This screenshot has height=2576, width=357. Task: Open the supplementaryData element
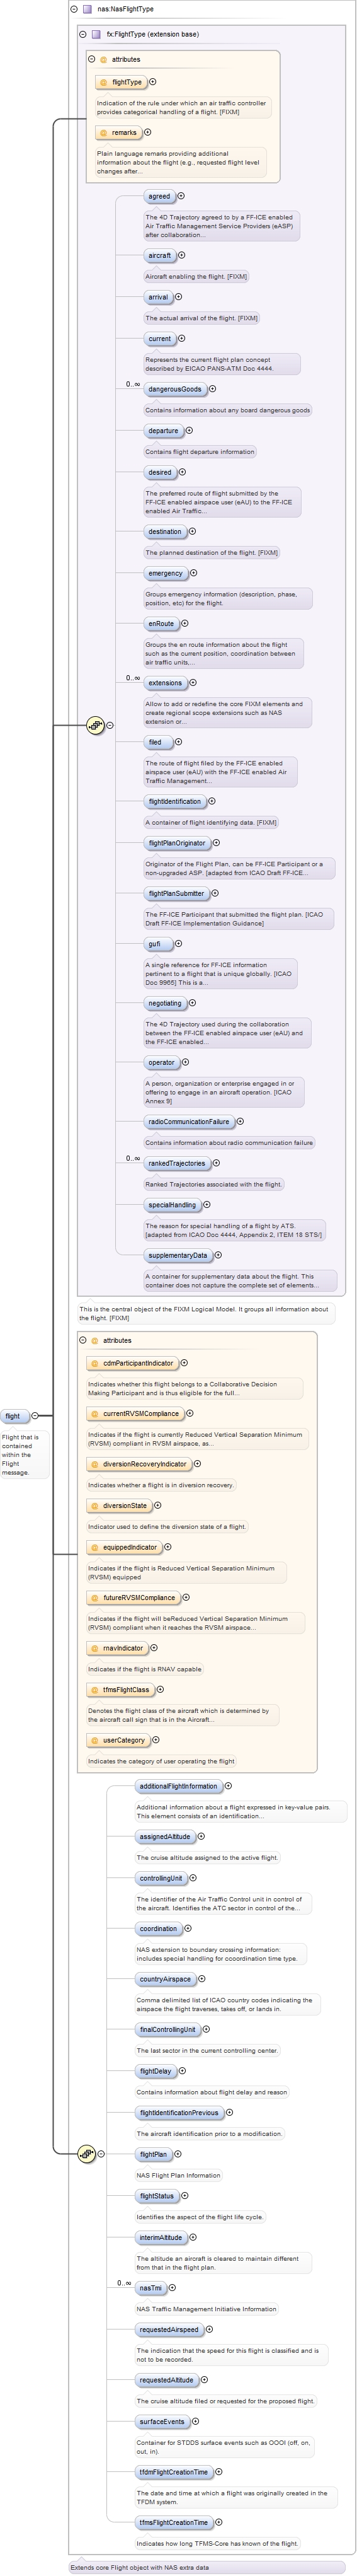178,1255
